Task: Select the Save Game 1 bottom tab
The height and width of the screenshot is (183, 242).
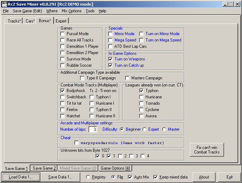Action: coord(16,169)
